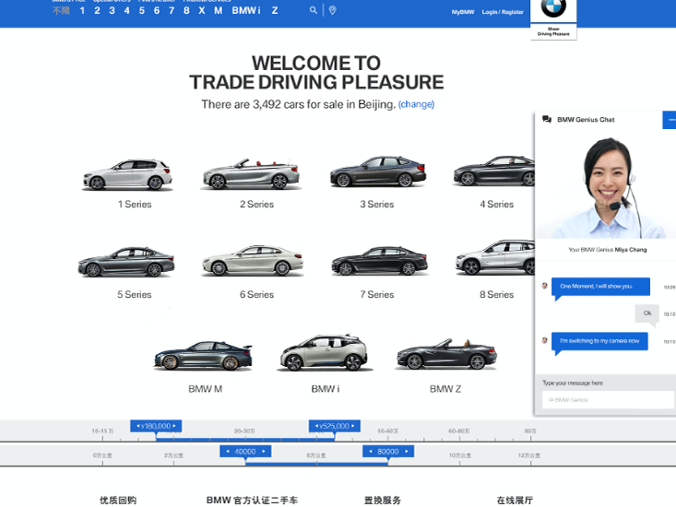676x507 pixels.
Task: Click the 'Ok' chat reply bubble
Action: [x=647, y=313]
